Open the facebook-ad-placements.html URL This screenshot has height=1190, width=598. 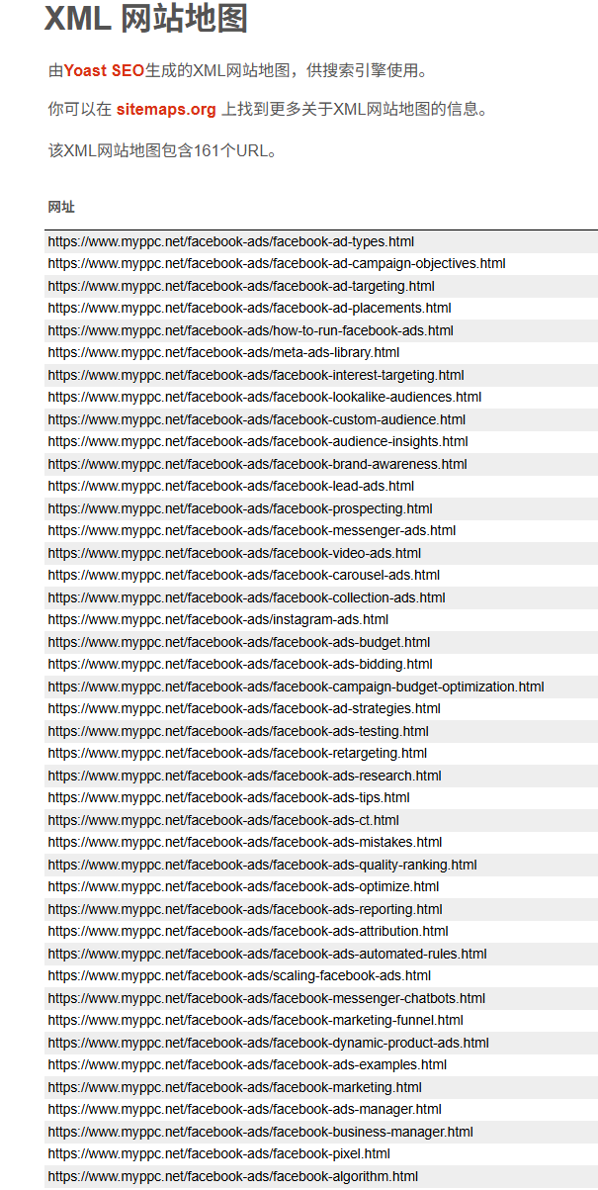click(249, 308)
